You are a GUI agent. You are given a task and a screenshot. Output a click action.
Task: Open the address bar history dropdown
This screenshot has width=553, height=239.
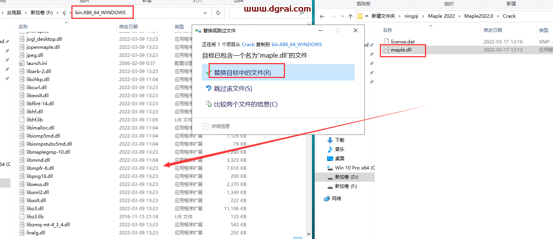206,12
